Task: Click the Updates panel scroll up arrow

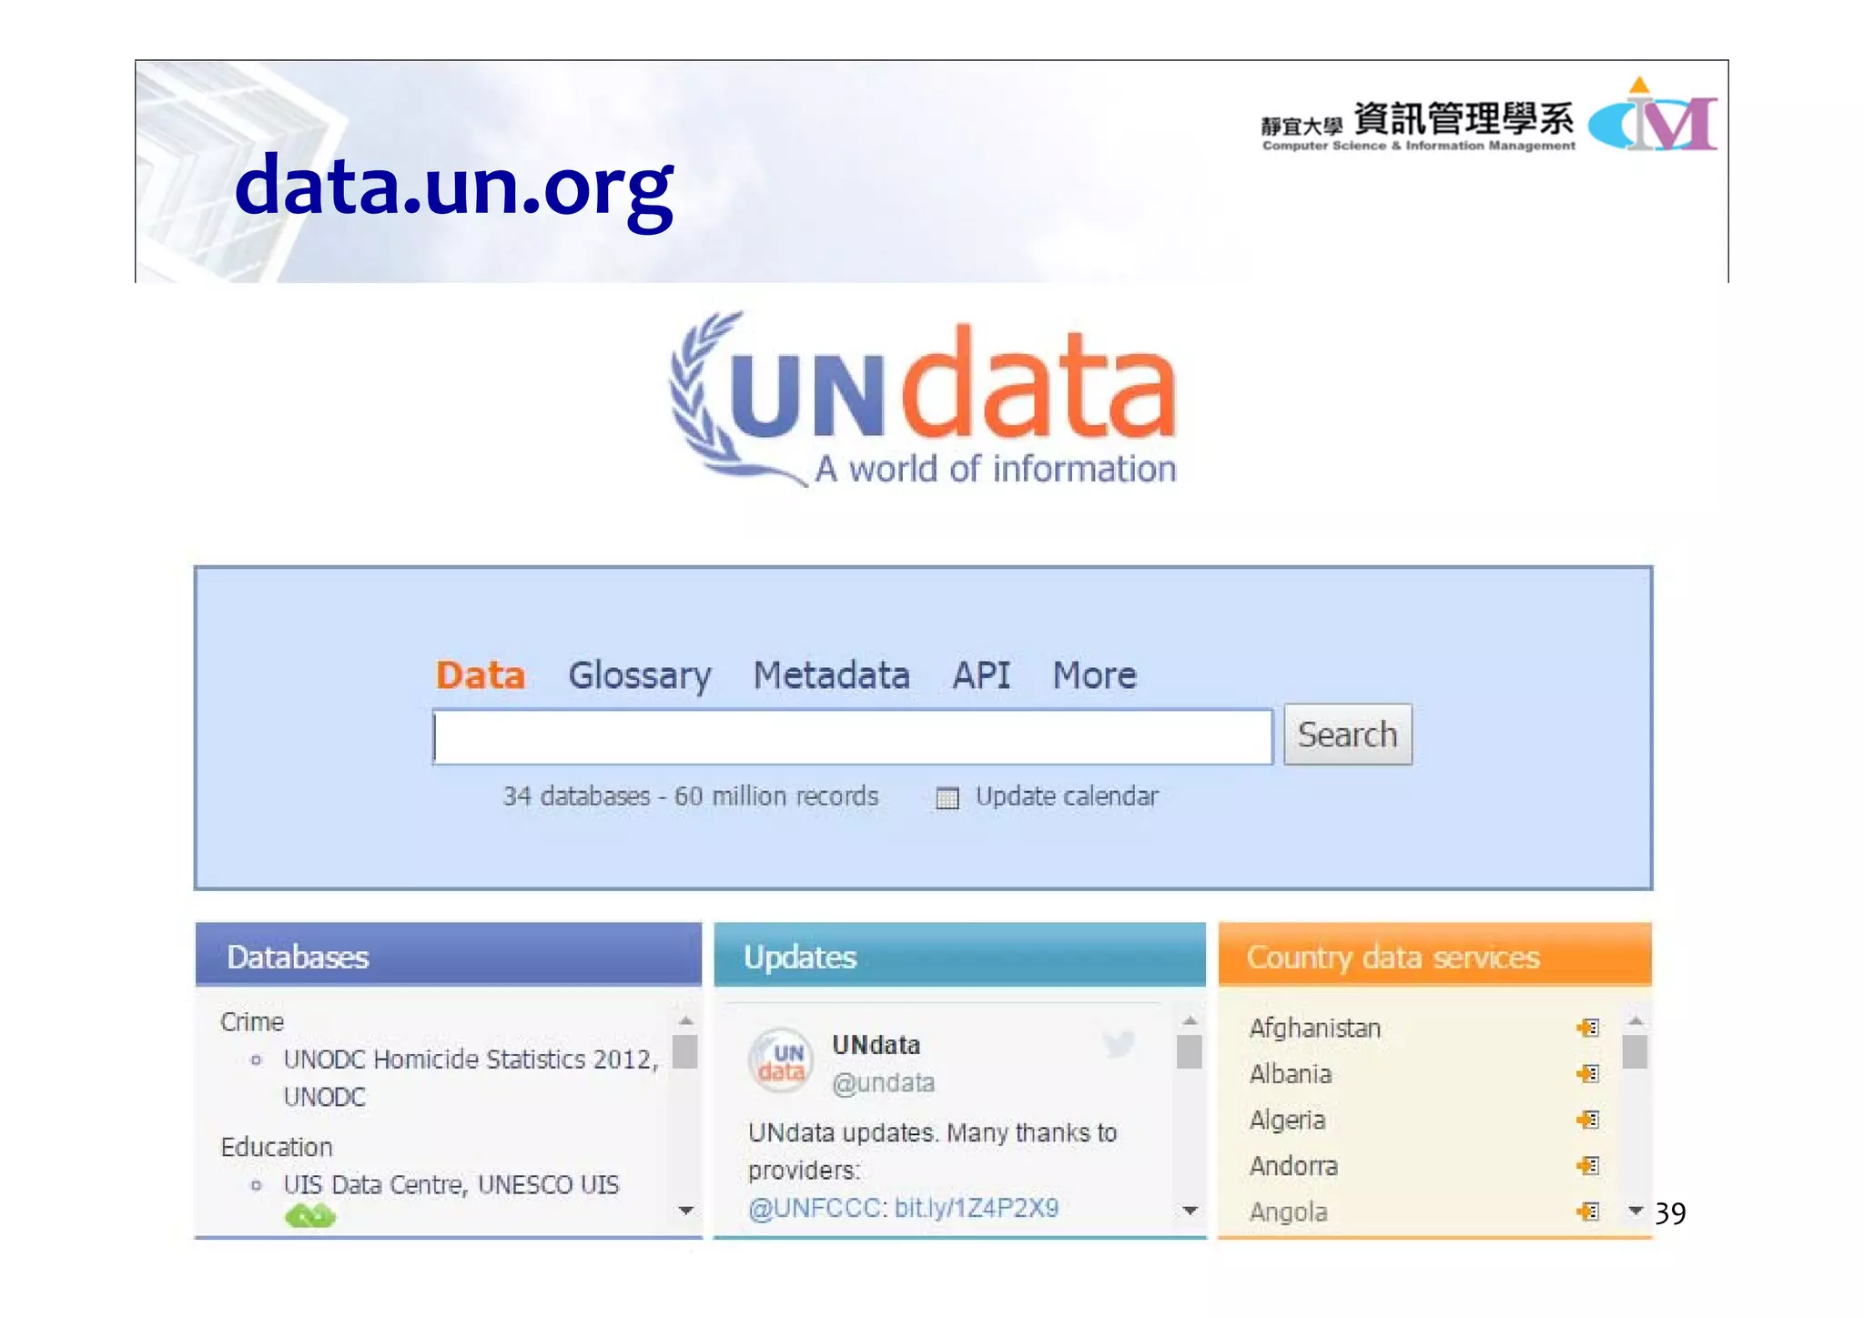Action: tap(1190, 1020)
